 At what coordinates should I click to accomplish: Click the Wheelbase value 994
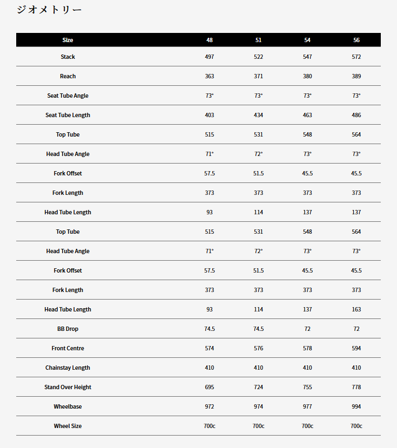coord(356,406)
